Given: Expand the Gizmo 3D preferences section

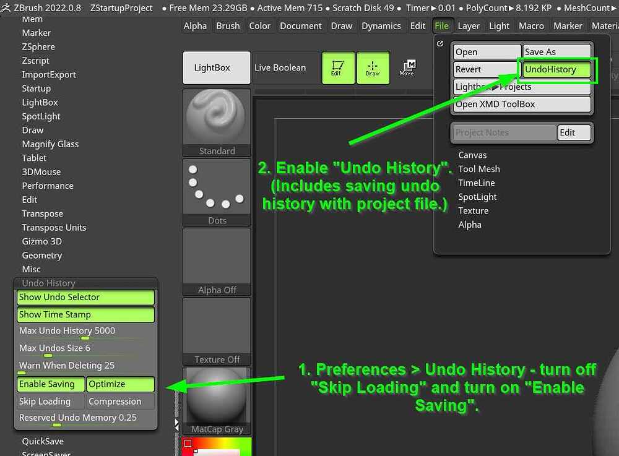Looking at the screenshot, I should [42, 241].
